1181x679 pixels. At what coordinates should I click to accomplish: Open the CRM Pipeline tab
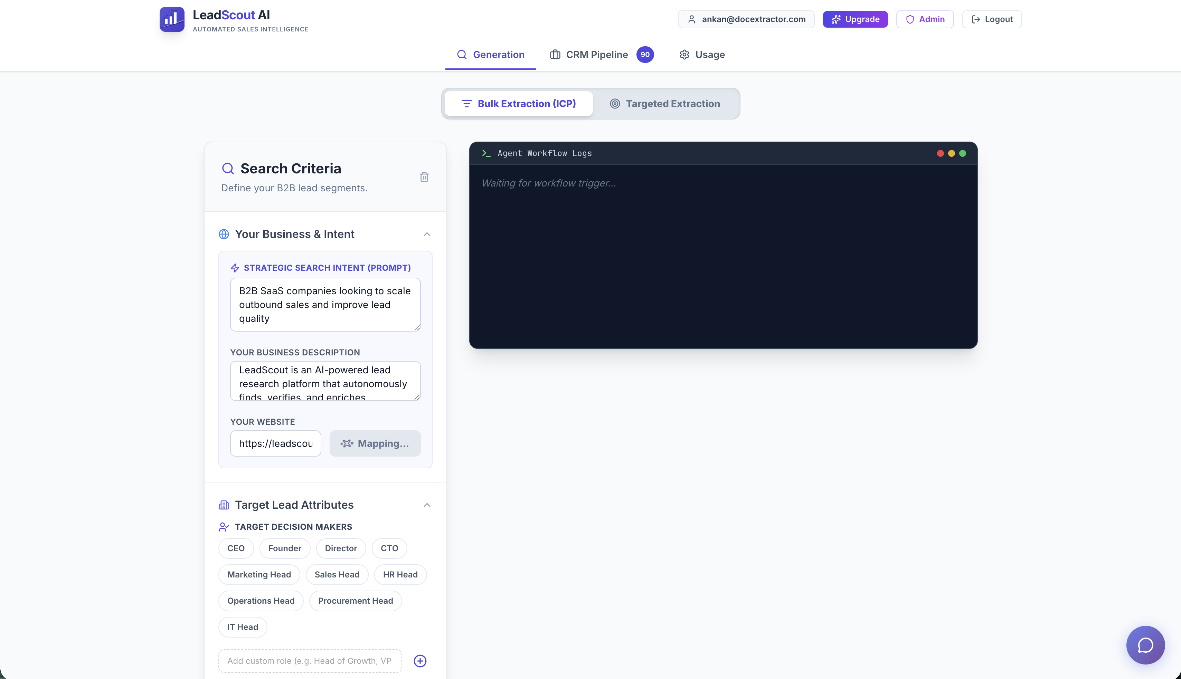(x=596, y=55)
